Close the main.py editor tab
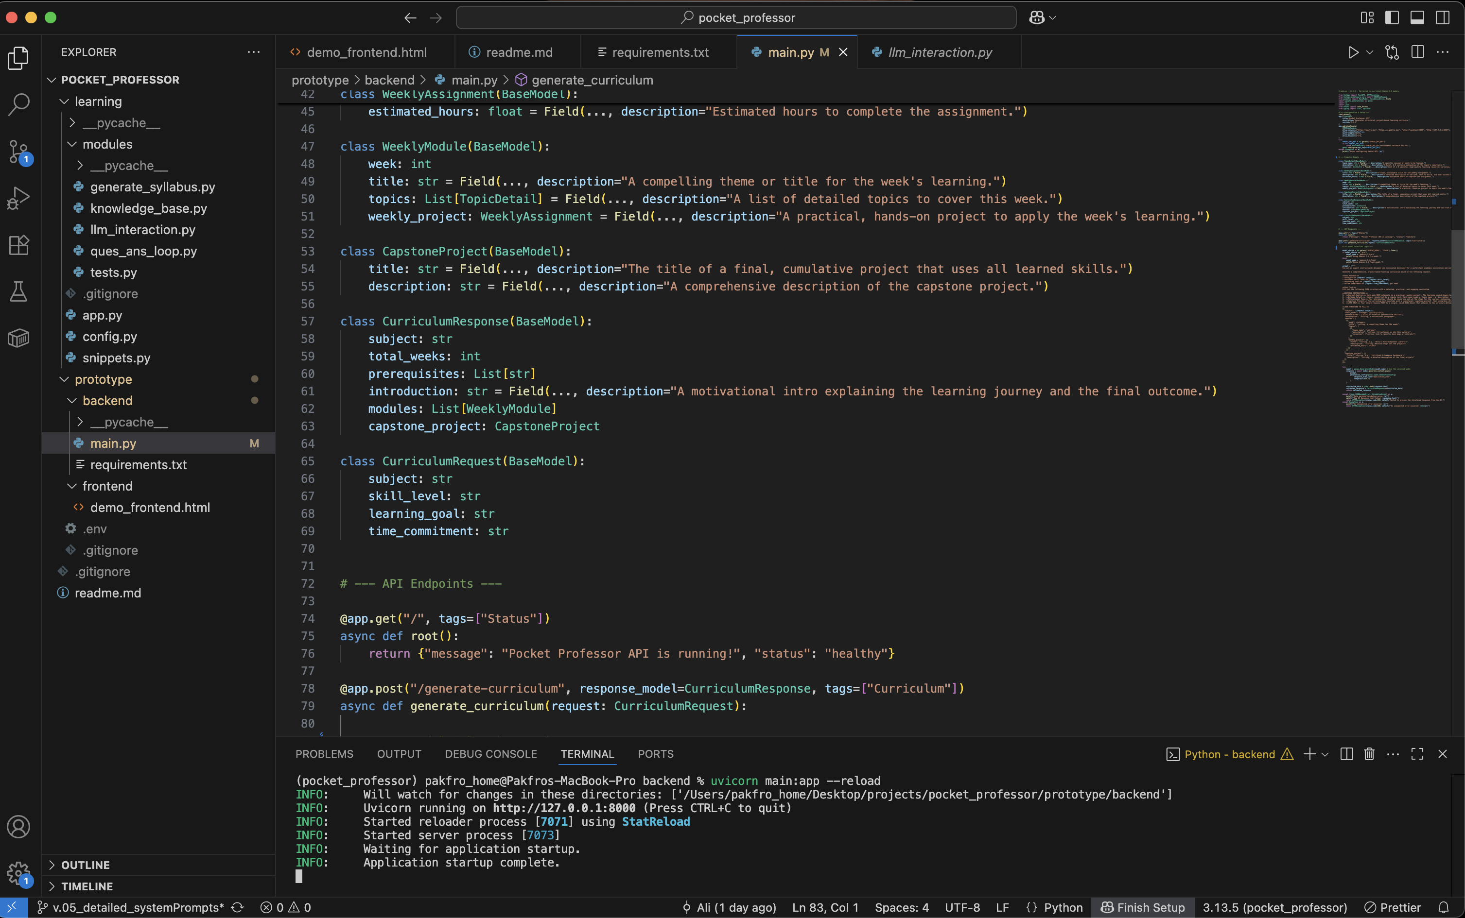 843,52
